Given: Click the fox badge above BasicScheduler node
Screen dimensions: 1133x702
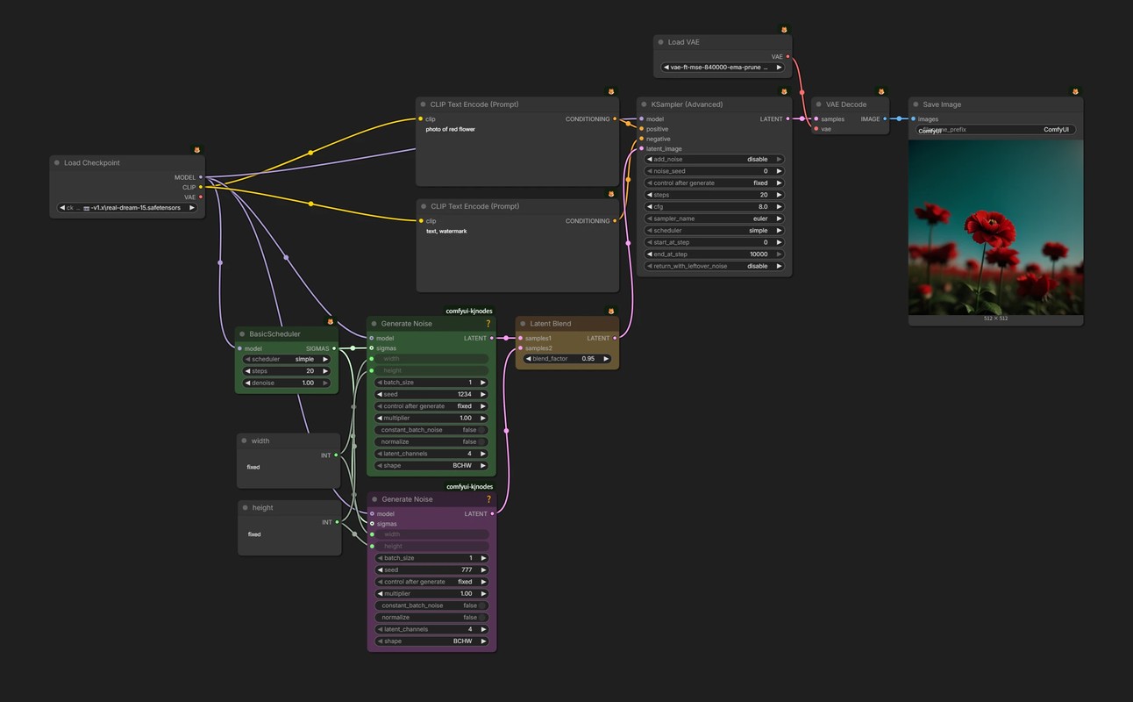Looking at the screenshot, I should 331,321.
